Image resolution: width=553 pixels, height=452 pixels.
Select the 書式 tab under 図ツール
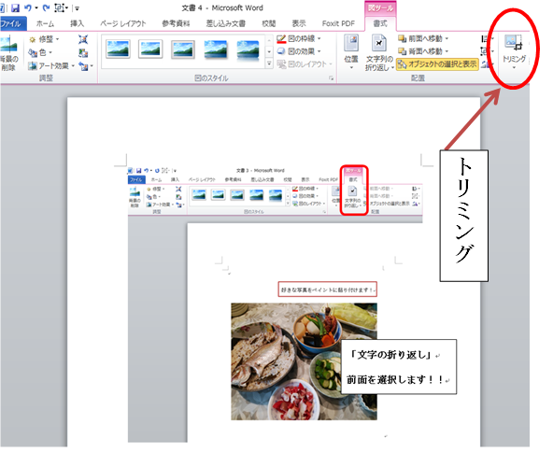coord(380,23)
